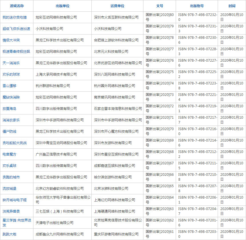Open the 消消农家乐 game link

[x=11, y=120]
